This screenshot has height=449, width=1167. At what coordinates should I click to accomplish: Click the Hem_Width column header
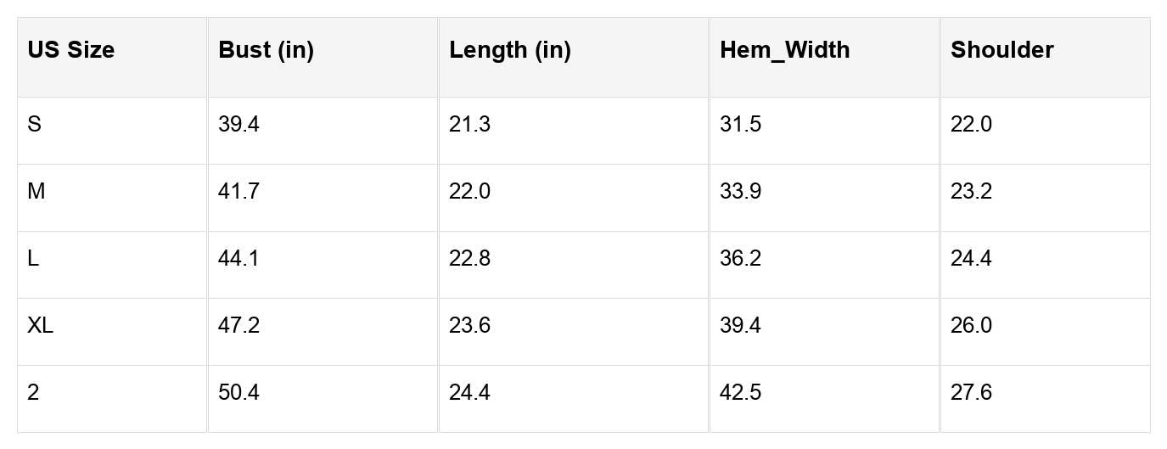pos(784,50)
